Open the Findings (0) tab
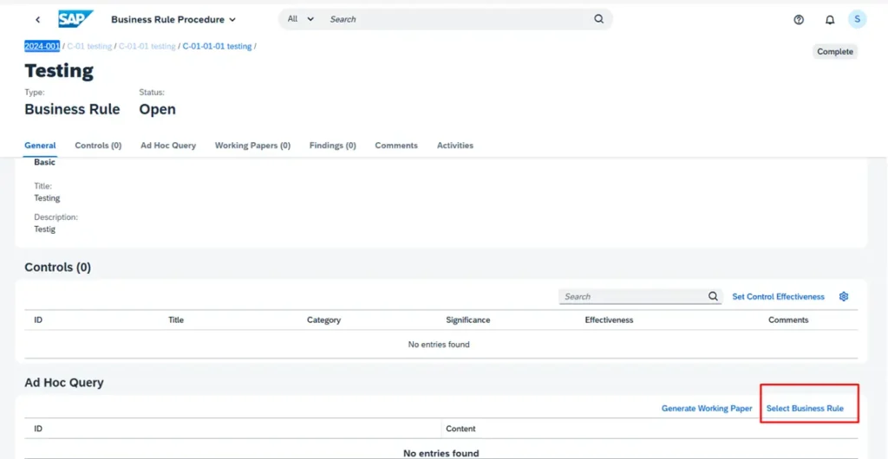 (332, 145)
